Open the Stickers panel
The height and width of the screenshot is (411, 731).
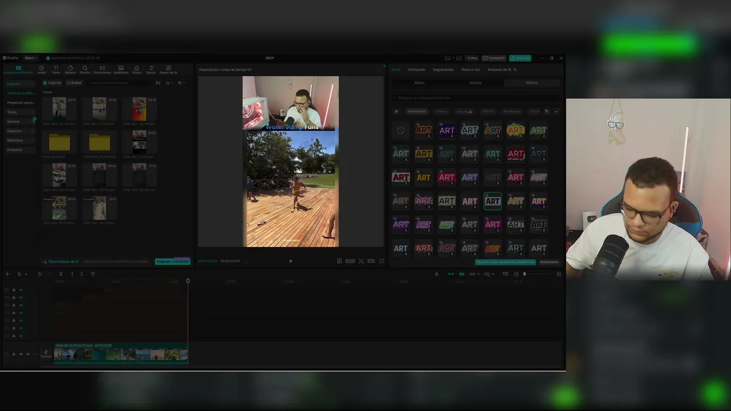pos(70,70)
